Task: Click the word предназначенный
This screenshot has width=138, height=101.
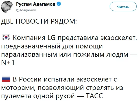Action: 31,46
